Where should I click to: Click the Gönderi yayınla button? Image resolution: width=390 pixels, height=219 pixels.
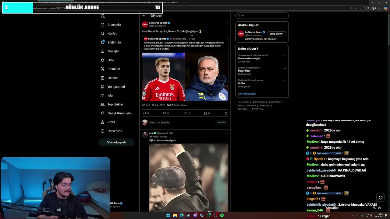(116, 142)
